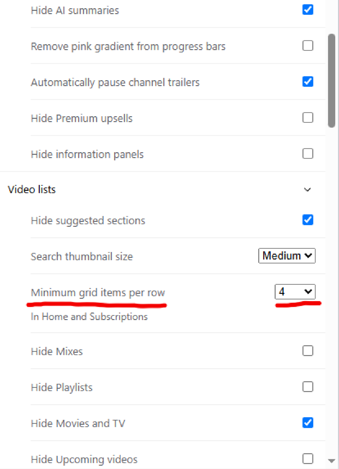
Task: Click the Hide Premium upsells label text
Action: point(82,118)
